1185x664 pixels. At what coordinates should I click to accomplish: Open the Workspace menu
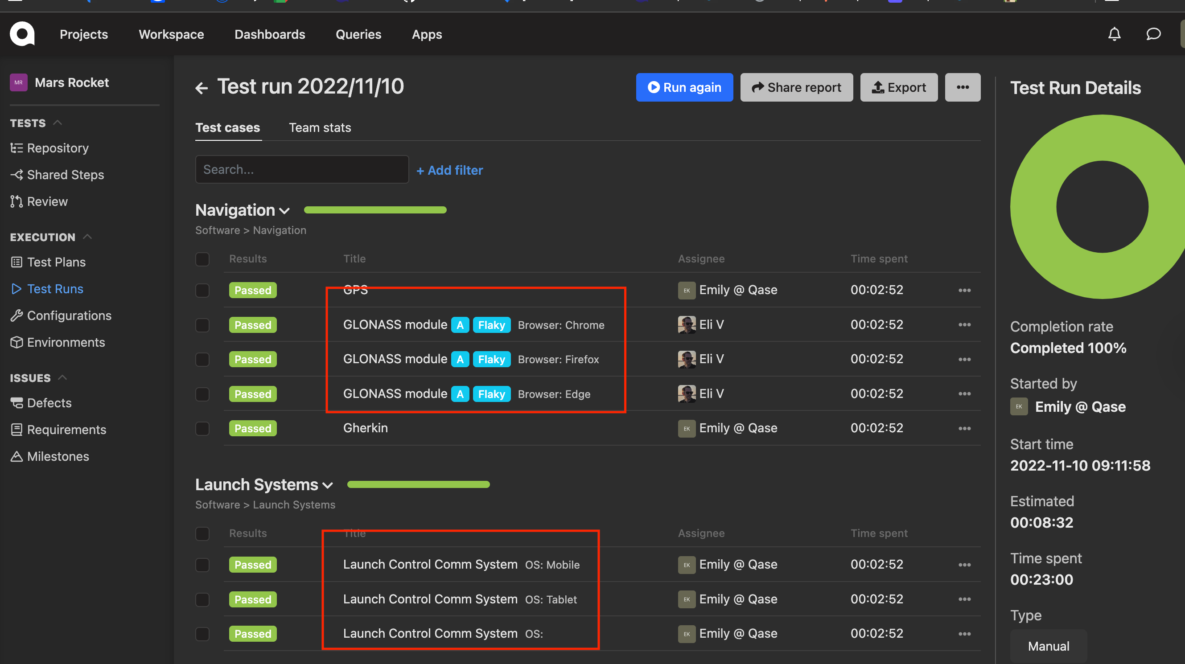pyautogui.click(x=171, y=34)
